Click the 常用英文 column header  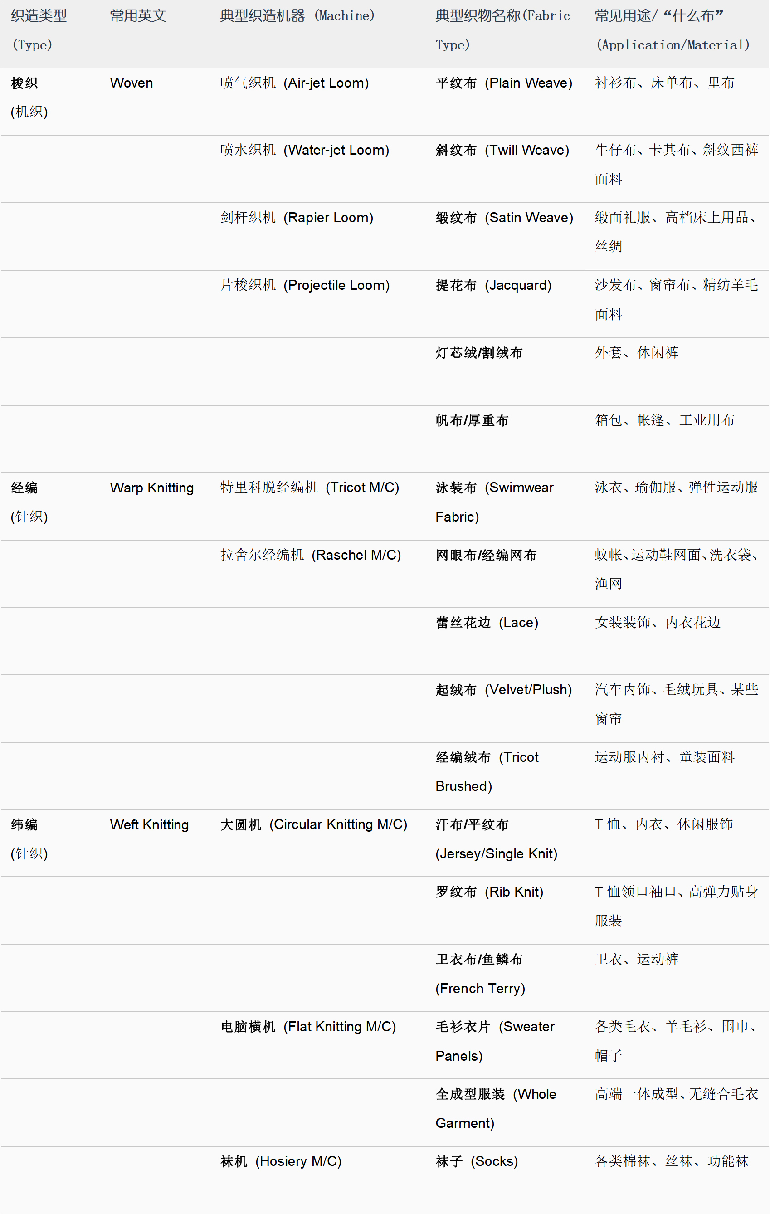click(138, 16)
